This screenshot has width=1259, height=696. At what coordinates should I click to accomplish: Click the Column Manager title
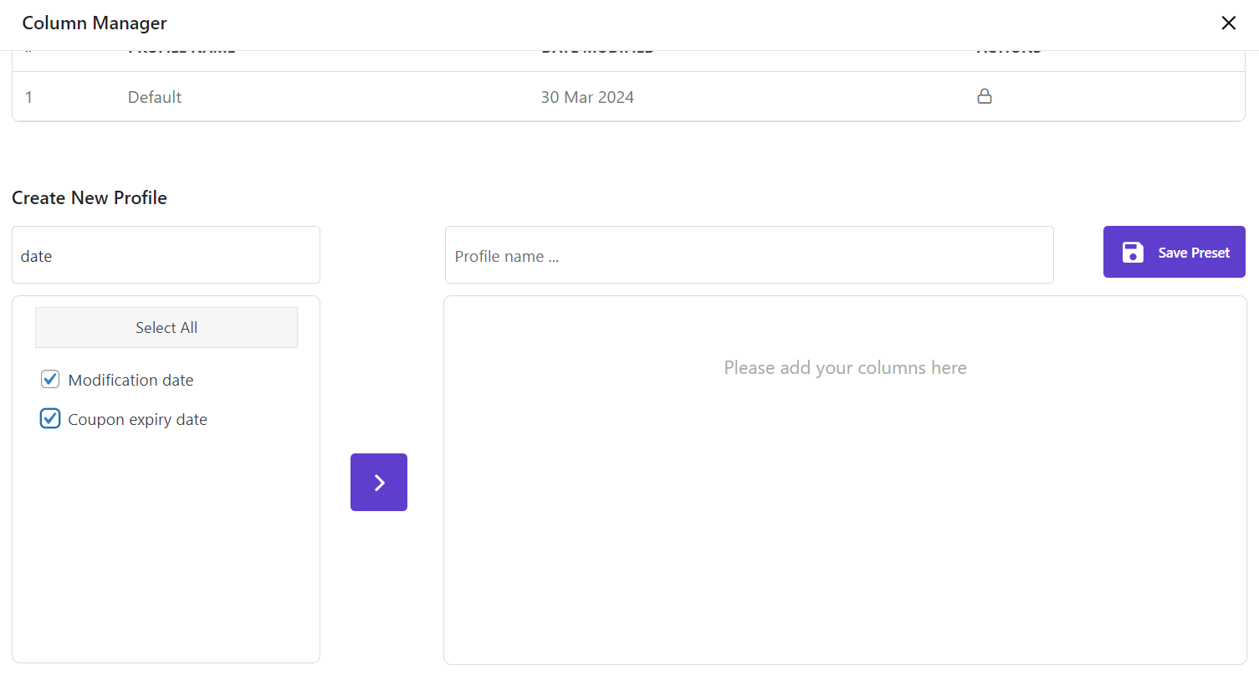coord(95,23)
